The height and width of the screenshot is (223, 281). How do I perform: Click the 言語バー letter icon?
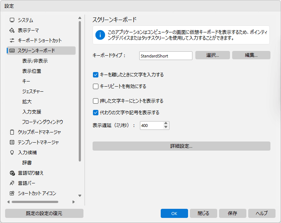(x=12, y=183)
